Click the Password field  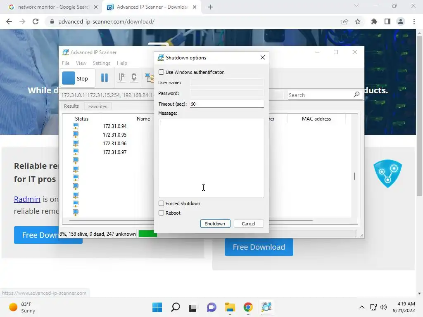(x=227, y=93)
